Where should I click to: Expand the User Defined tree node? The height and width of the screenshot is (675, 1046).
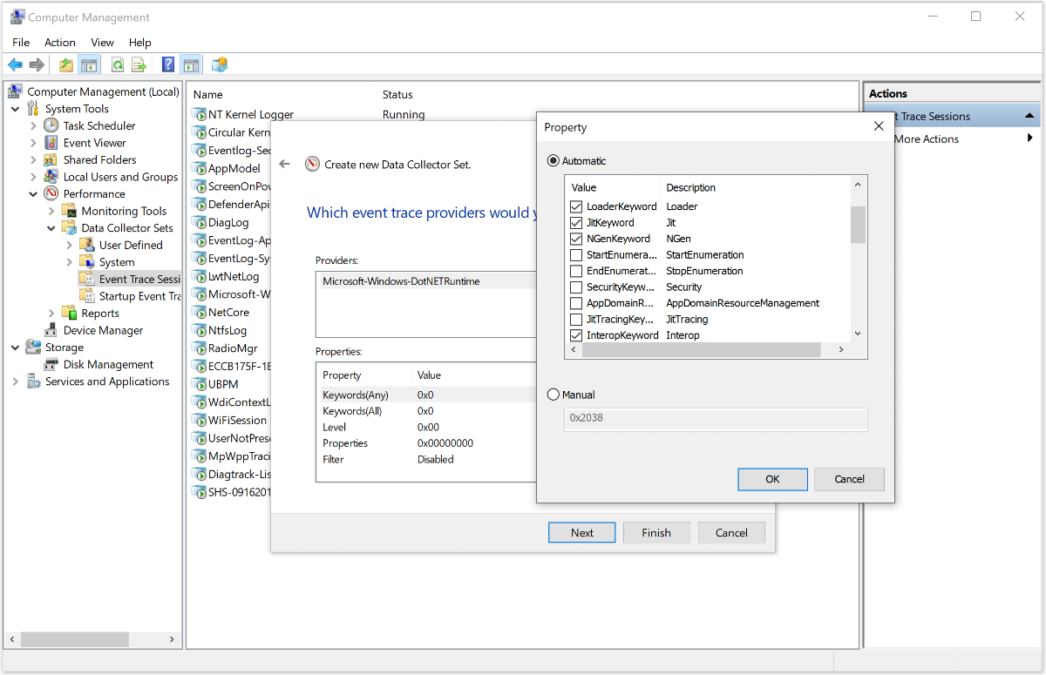[69, 245]
